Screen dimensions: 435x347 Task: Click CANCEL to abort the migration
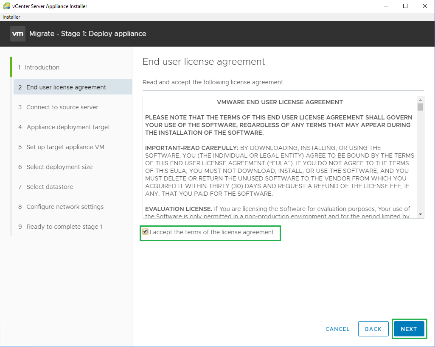[x=337, y=329]
